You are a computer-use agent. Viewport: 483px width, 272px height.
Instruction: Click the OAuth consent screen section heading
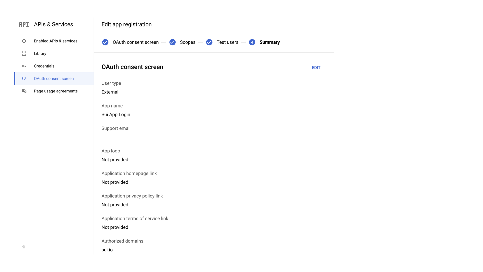point(132,67)
